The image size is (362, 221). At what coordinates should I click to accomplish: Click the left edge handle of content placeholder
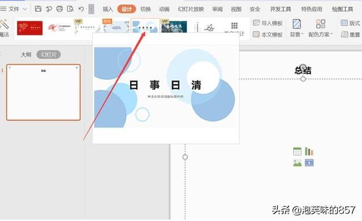[x=185, y=157]
